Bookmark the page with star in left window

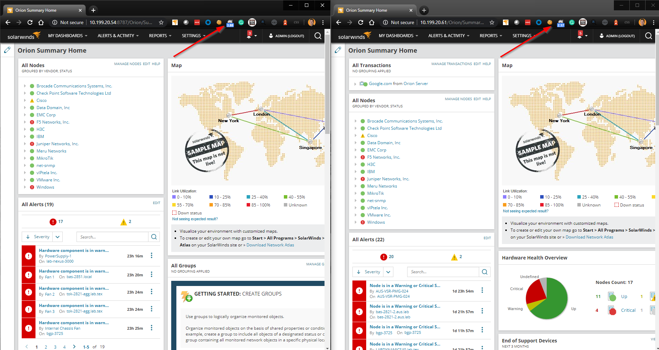click(x=161, y=22)
